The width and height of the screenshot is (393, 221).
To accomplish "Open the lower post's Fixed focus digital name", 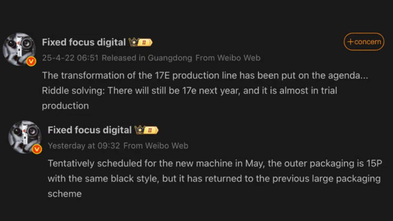I will click(90, 130).
